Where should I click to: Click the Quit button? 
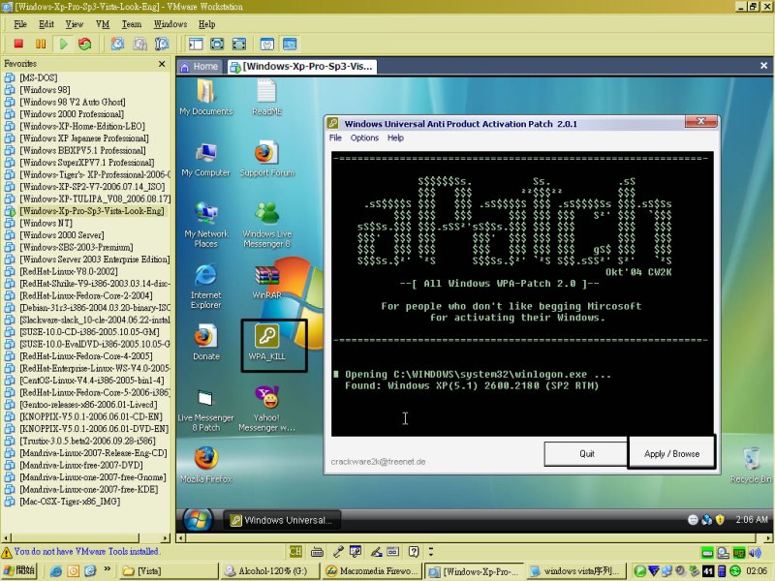pos(586,453)
